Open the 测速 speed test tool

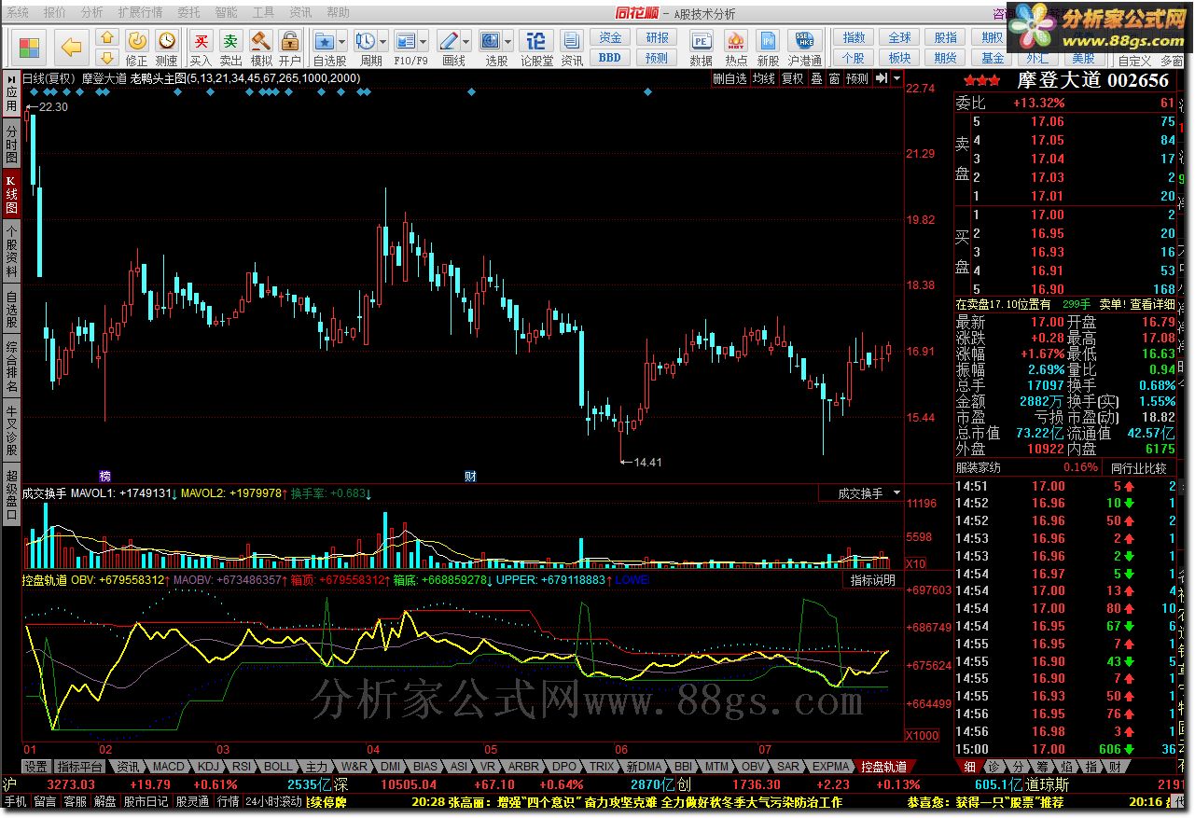pyautogui.click(x=166, y=48)
